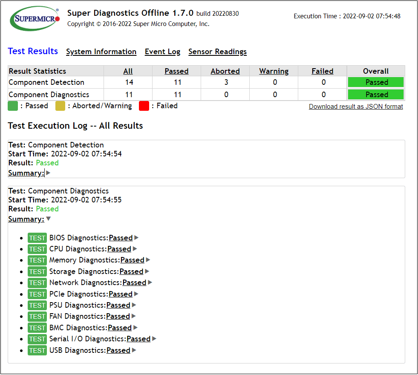Expand the PSU Diagnostics Passed result

pyautogui.click(x=118, y=305)
